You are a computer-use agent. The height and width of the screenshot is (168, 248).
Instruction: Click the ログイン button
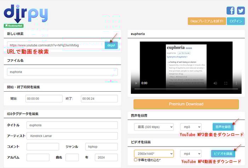236,21
